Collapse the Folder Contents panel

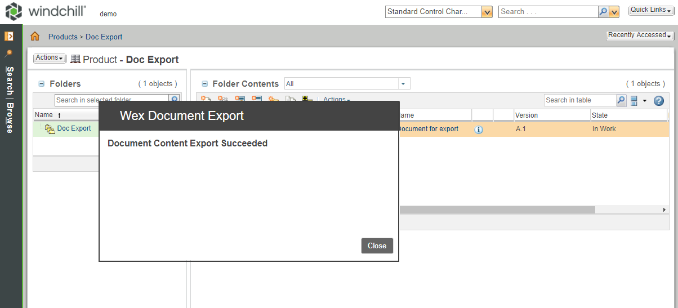click(x=204, y=84)
